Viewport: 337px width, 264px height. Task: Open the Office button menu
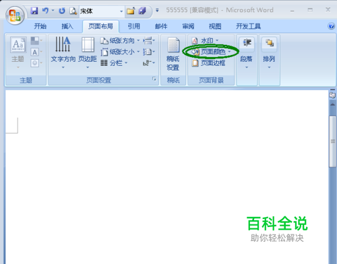point(15,15)
